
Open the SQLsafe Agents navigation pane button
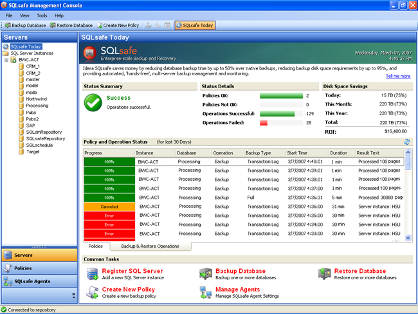click(x=39, y=281)
